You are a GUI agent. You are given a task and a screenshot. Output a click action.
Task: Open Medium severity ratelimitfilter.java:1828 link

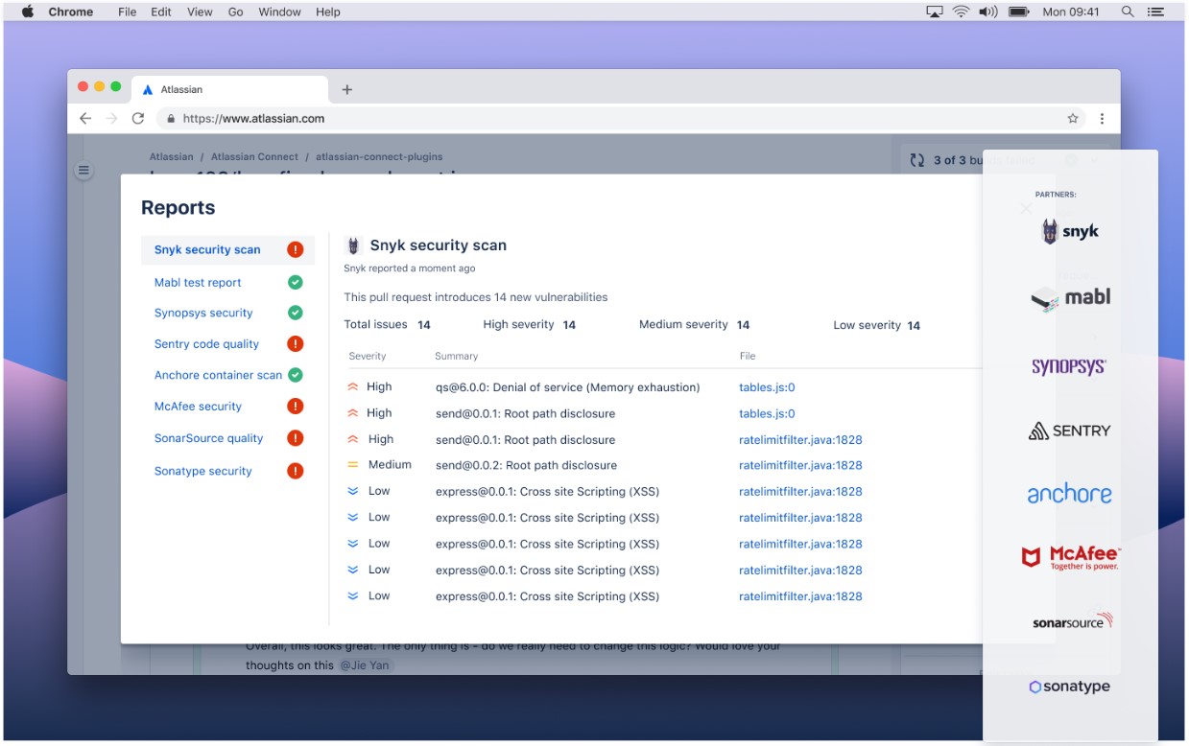[x=800, y=465]
